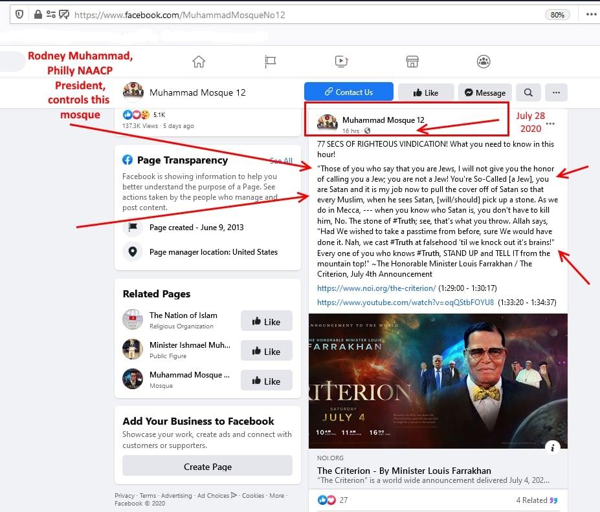Click the Cookies footer link
Image resolution: width=600 pixels, height=512 pixels.
253,496
